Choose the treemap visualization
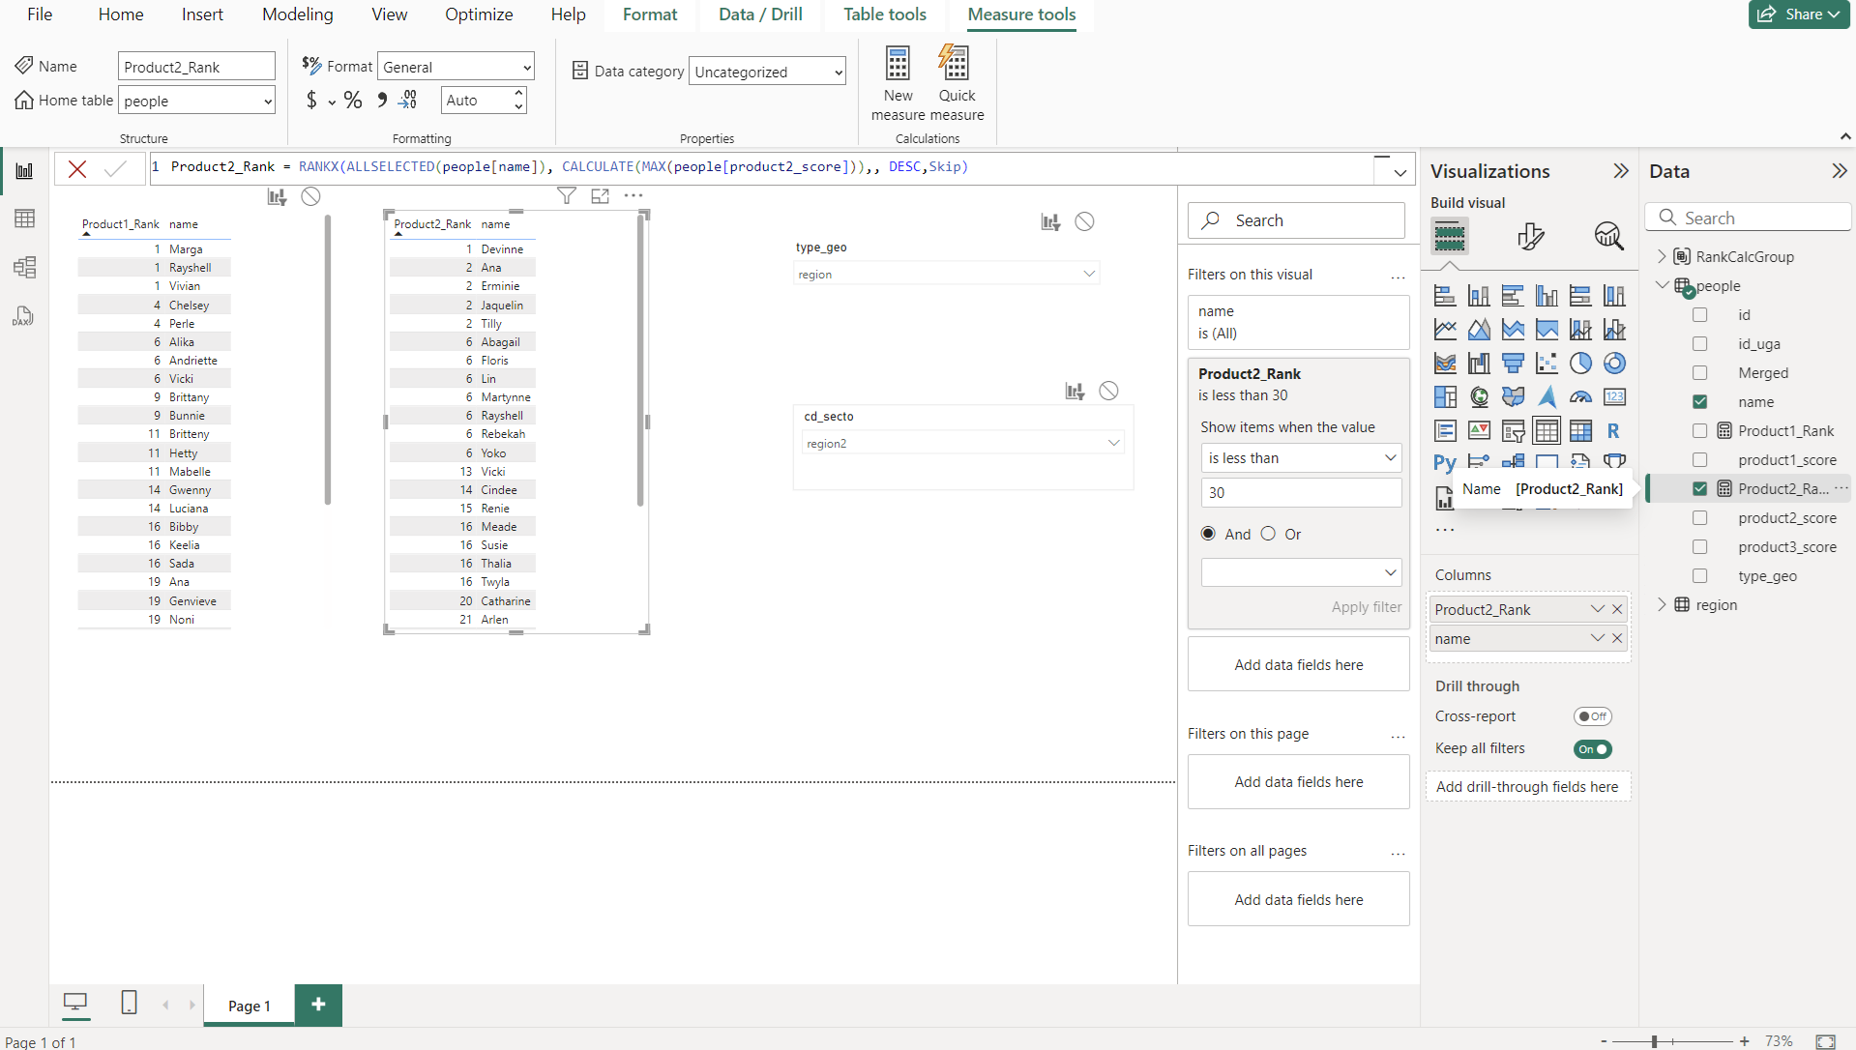The width and height of the screenshot is (1856, 1050). pyautogui.click(x=1445, y=397)
